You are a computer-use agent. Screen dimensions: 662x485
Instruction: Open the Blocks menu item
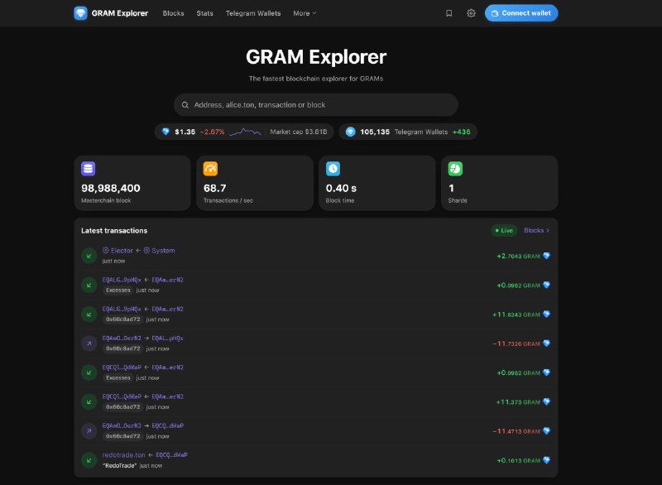tap(173, 13)
